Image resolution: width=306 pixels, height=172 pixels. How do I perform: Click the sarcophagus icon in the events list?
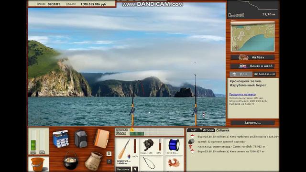pos(191,141)
